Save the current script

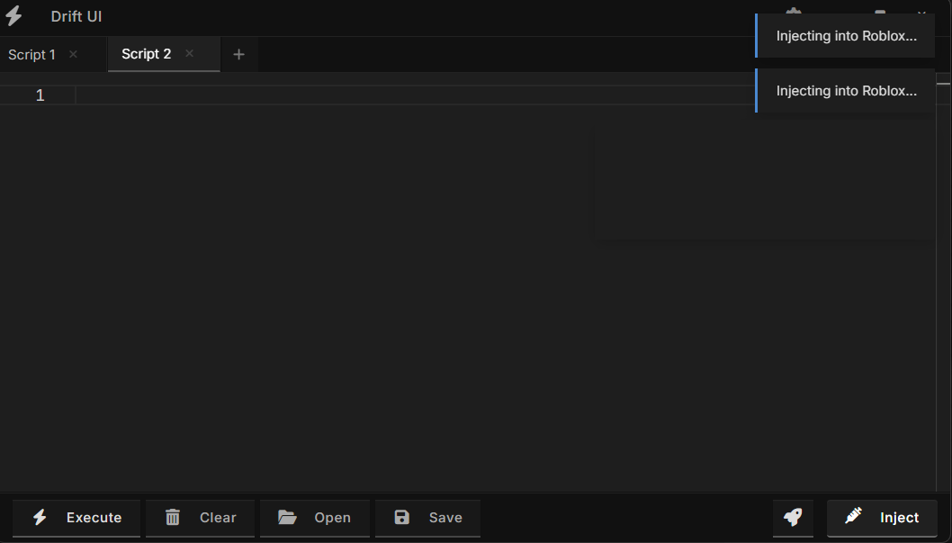tap(427, 518)
